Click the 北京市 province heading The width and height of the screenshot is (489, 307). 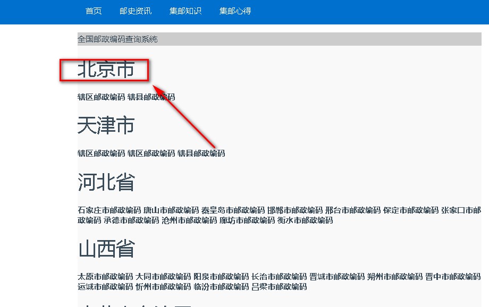coord(105,69)
